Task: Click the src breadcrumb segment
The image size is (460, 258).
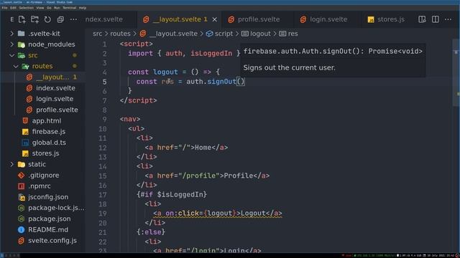Action: point(98,34)
